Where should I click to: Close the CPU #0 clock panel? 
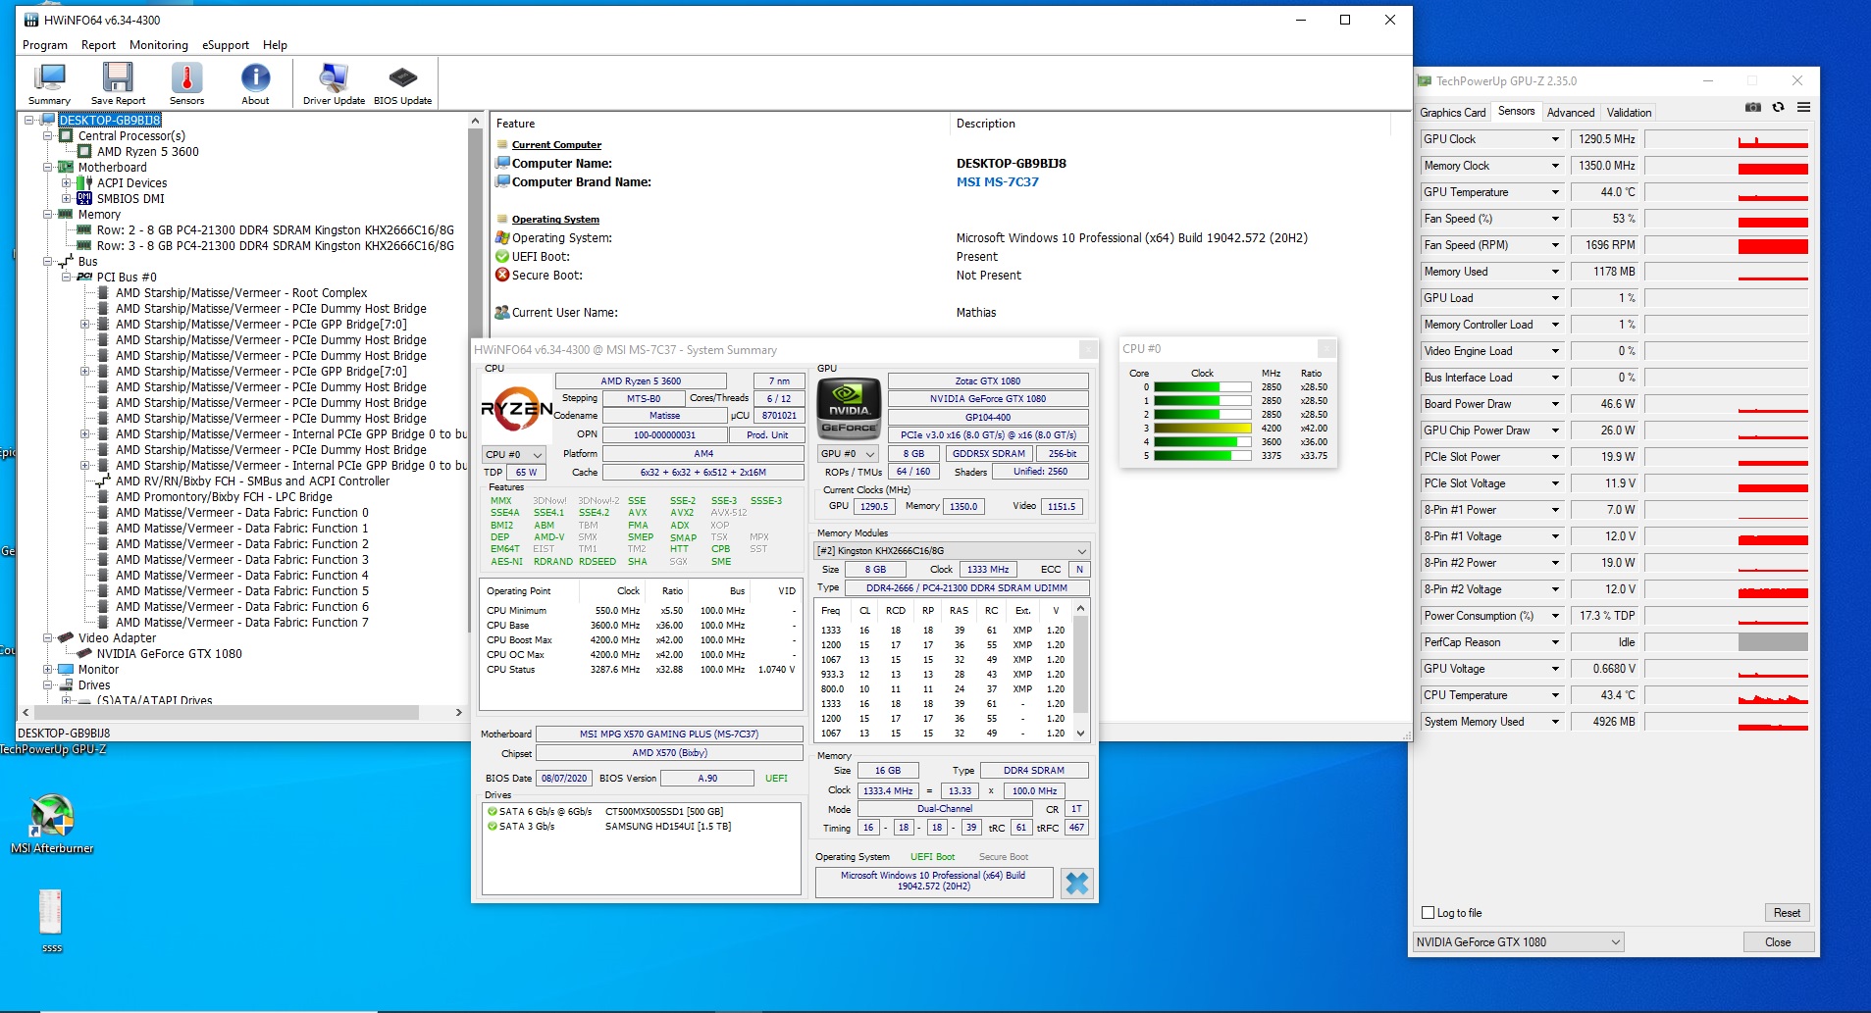(x=1325, y=348)
